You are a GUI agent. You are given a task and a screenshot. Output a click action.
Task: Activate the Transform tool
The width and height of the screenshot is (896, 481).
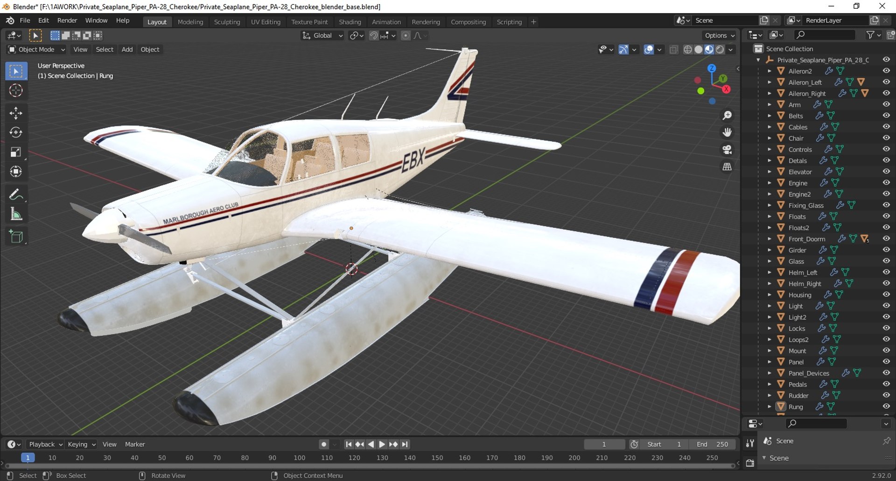click(x=16, y=172)
